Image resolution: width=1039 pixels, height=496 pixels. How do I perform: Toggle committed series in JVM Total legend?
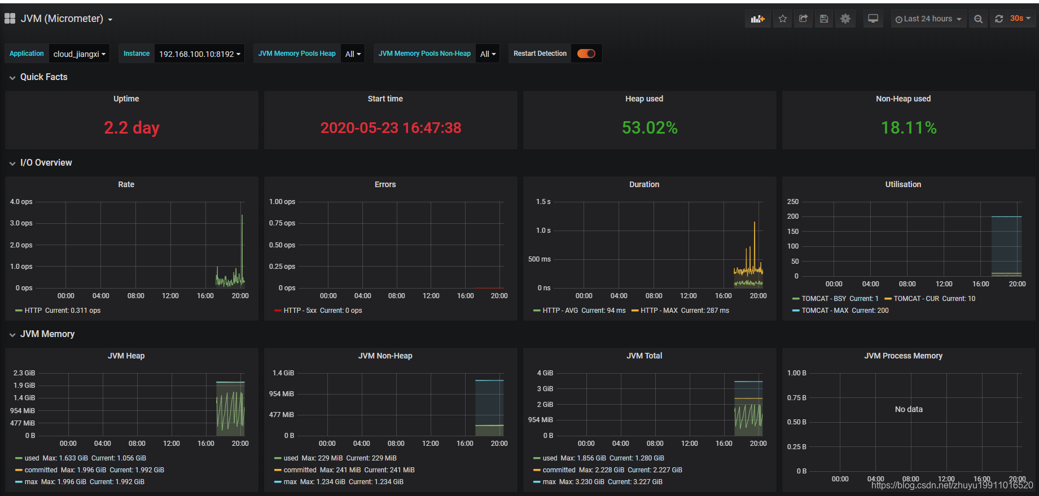click(559, 470)
